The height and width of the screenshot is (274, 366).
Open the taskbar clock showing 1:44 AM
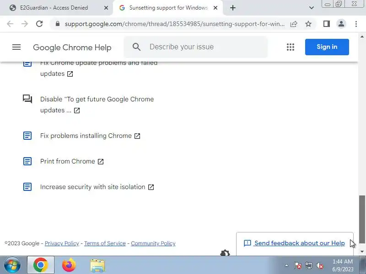[343, 265]
